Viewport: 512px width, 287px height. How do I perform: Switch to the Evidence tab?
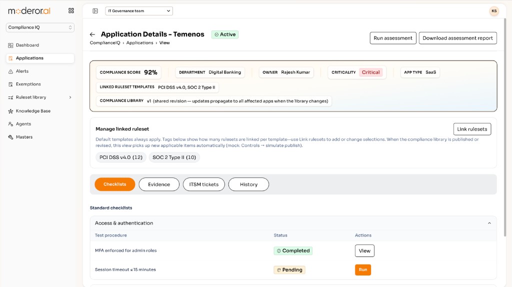pyautogui.click(x=159, y=184)
